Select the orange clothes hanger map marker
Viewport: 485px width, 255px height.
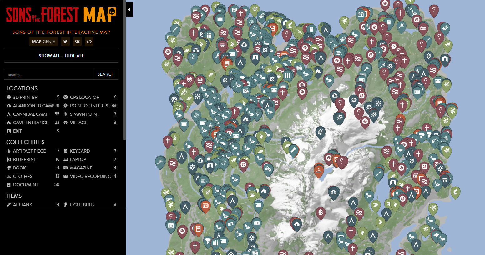[x=319, y=171]
